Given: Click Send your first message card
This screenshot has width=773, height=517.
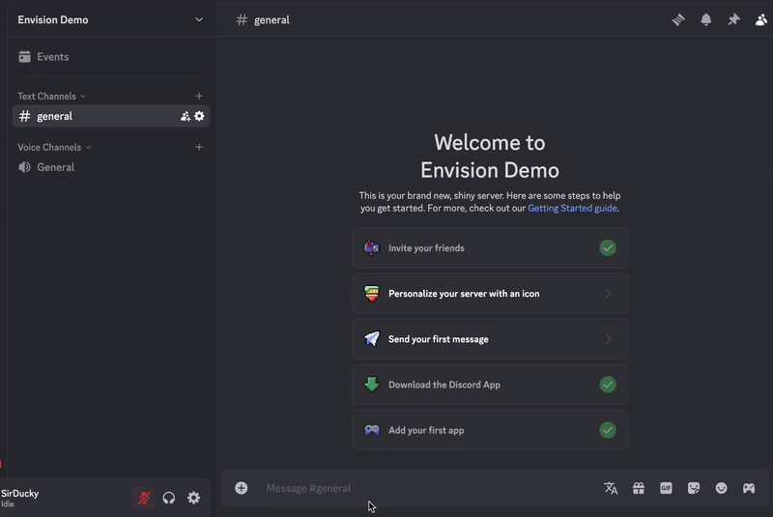Looking at the screenshot, I should (x=490, y=339).
